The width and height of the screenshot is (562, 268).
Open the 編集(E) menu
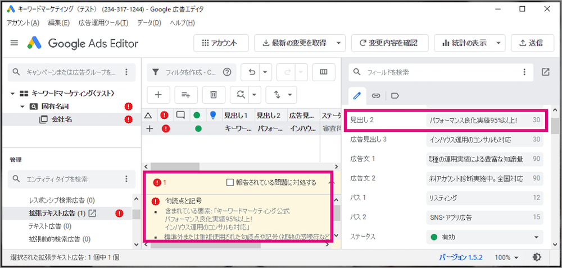click(59, 23)
